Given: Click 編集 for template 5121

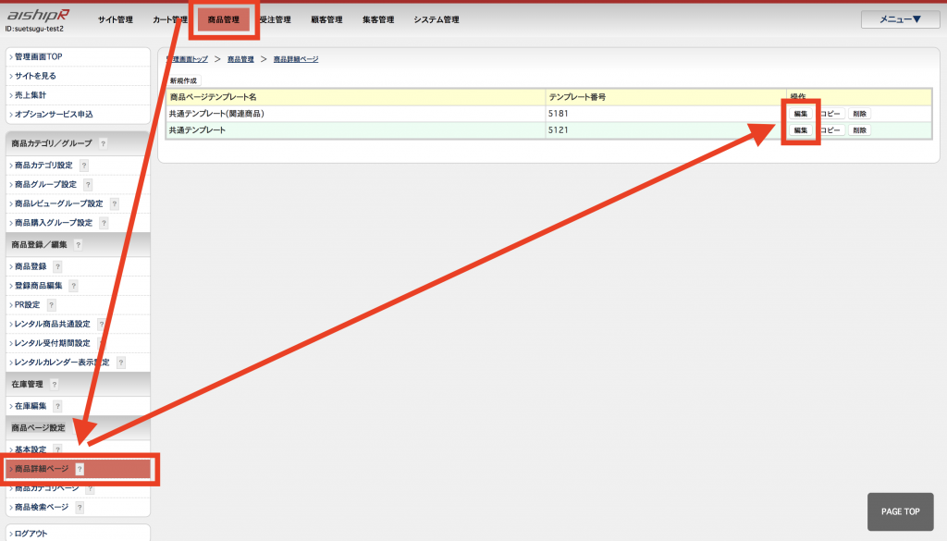Looking at the screenshot, I should 800,130.
